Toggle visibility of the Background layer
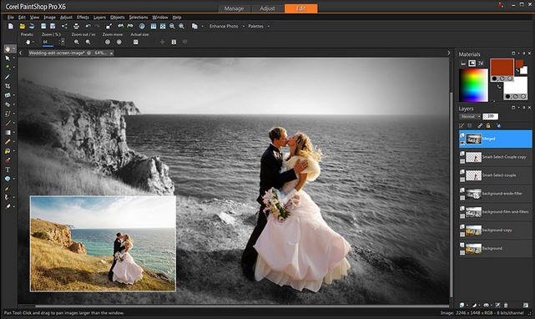Viewport: 535px width, 319px height. pos(462,245)
